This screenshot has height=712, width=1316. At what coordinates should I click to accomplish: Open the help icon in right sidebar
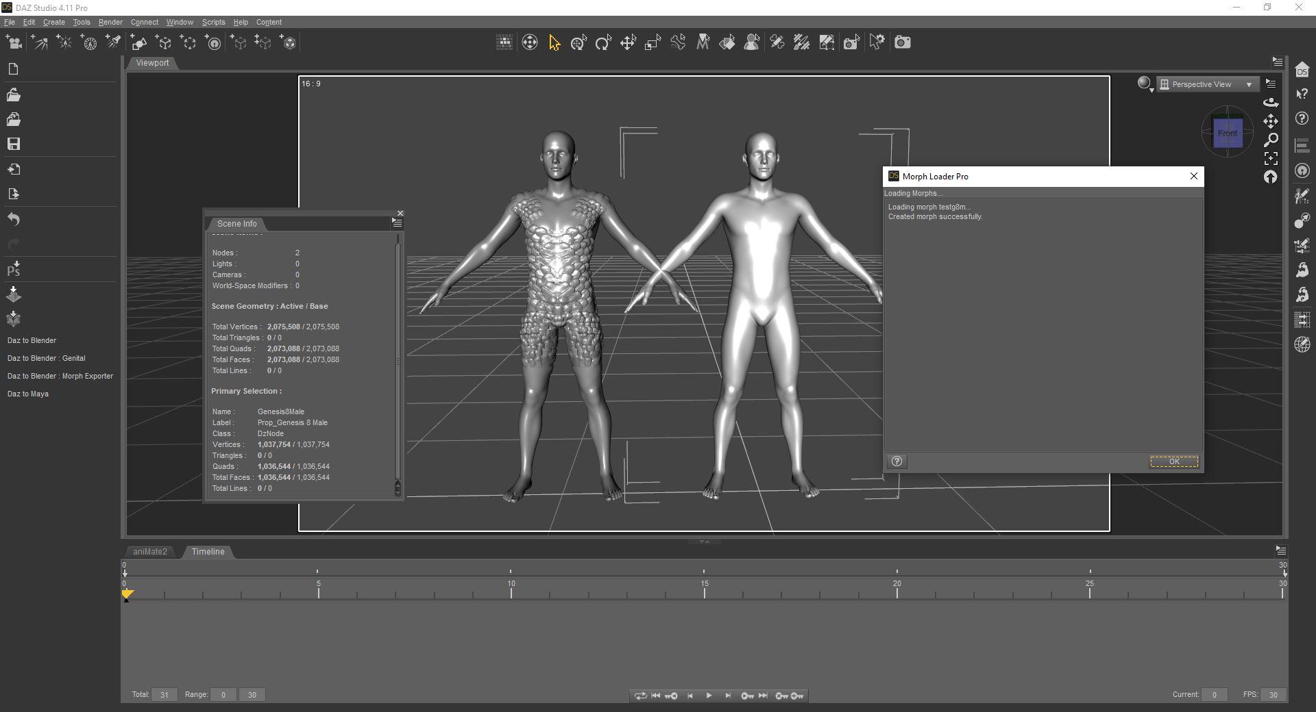(1302, 119)
